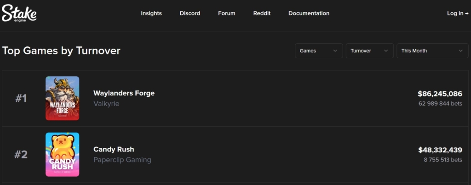
Task: Open the Waylanders Forge title
Action: click(x=124, y=93)
